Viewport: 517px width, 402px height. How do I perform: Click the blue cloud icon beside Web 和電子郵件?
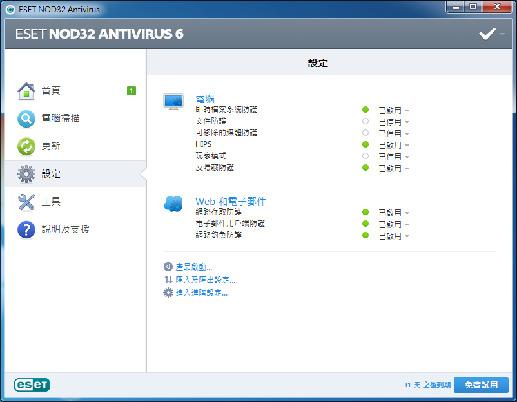click(173, 204)
